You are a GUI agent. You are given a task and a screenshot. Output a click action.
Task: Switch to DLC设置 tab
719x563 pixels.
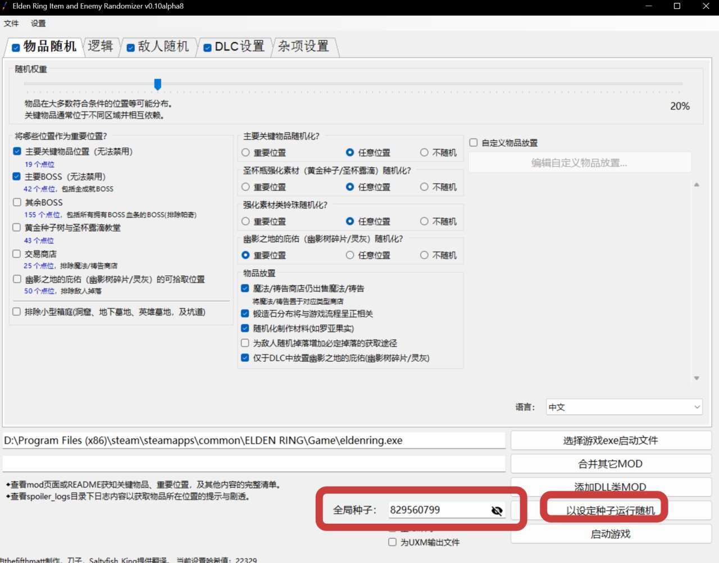[x=234, y=47]
